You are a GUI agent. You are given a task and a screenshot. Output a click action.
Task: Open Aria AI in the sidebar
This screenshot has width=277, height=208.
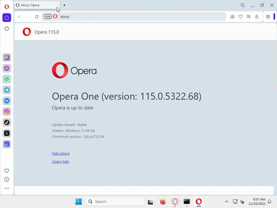pos(7,57)
